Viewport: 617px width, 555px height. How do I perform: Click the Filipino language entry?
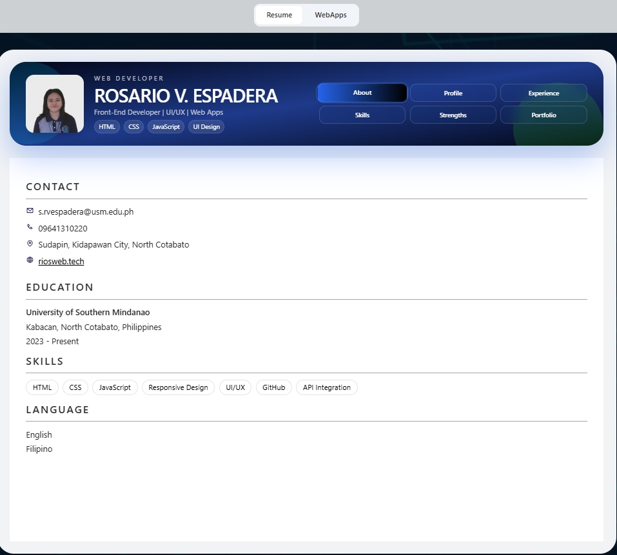click(x=39, y=449)
